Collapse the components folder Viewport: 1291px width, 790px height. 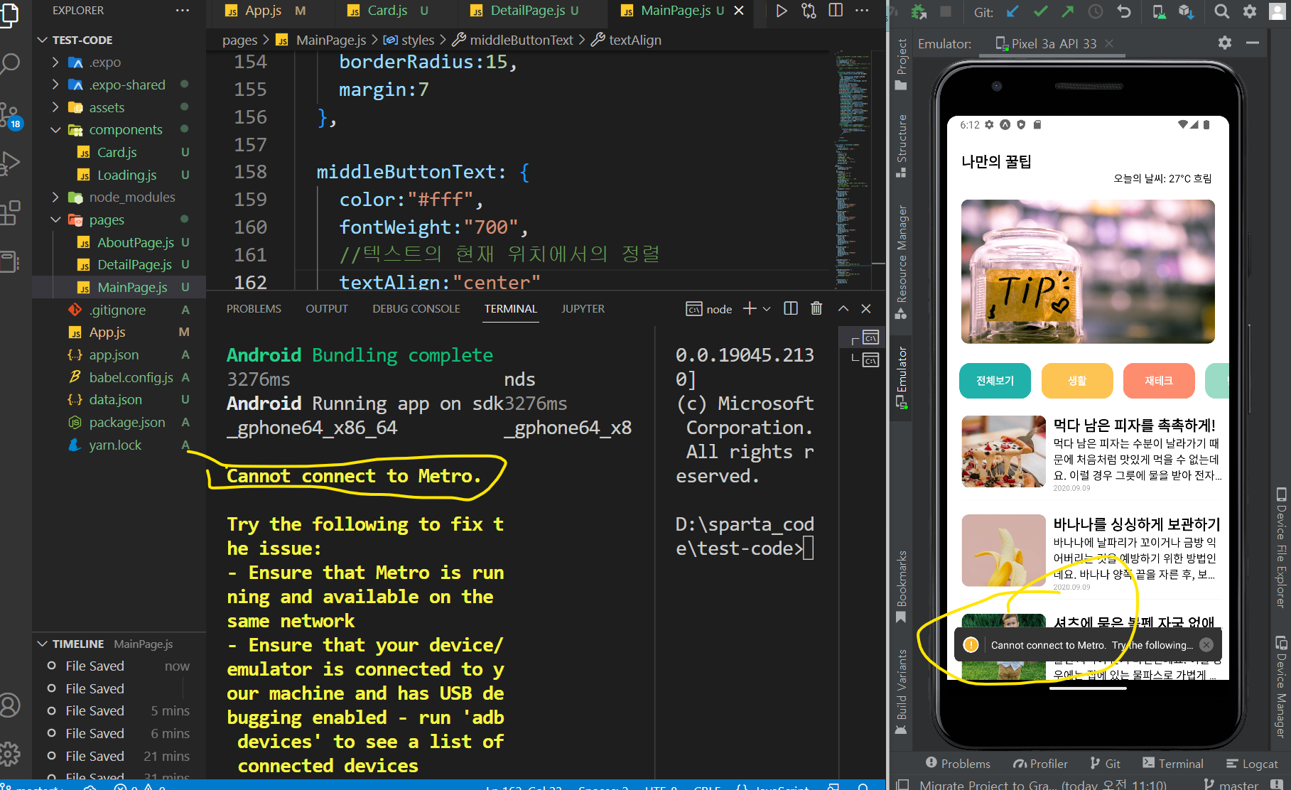[x=55, y=130]
